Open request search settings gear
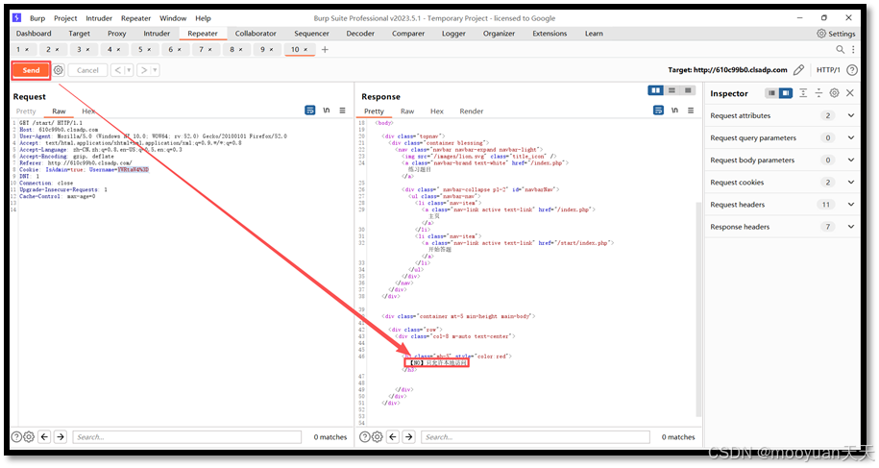 [x=29, y=436]
